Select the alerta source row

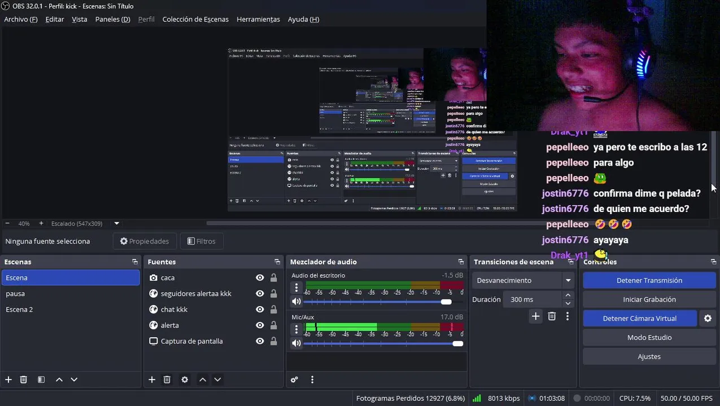coord(213,325)
